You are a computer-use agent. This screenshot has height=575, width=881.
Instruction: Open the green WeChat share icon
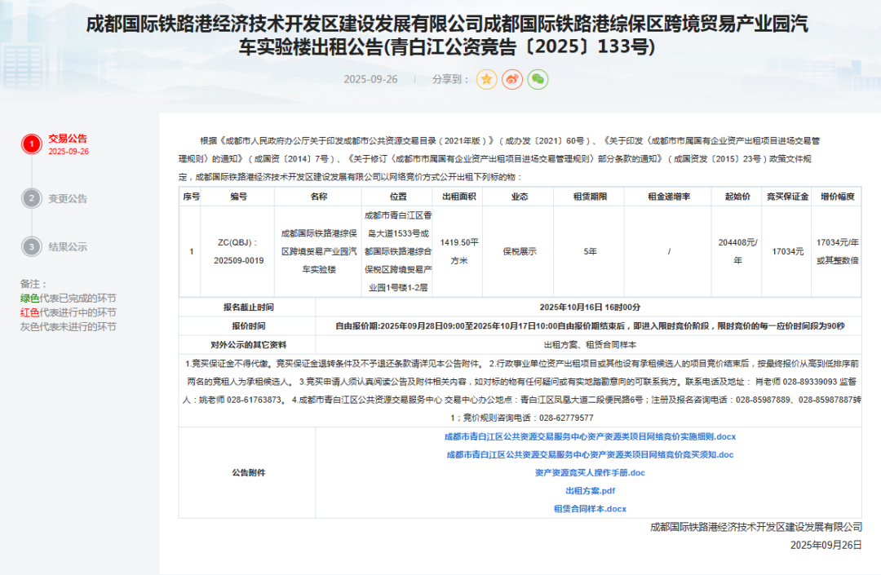(x=538, y=79)
